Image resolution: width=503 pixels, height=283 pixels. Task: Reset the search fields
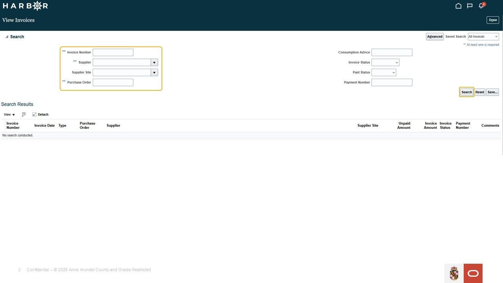pyautogui.click(x=480, y=92)
